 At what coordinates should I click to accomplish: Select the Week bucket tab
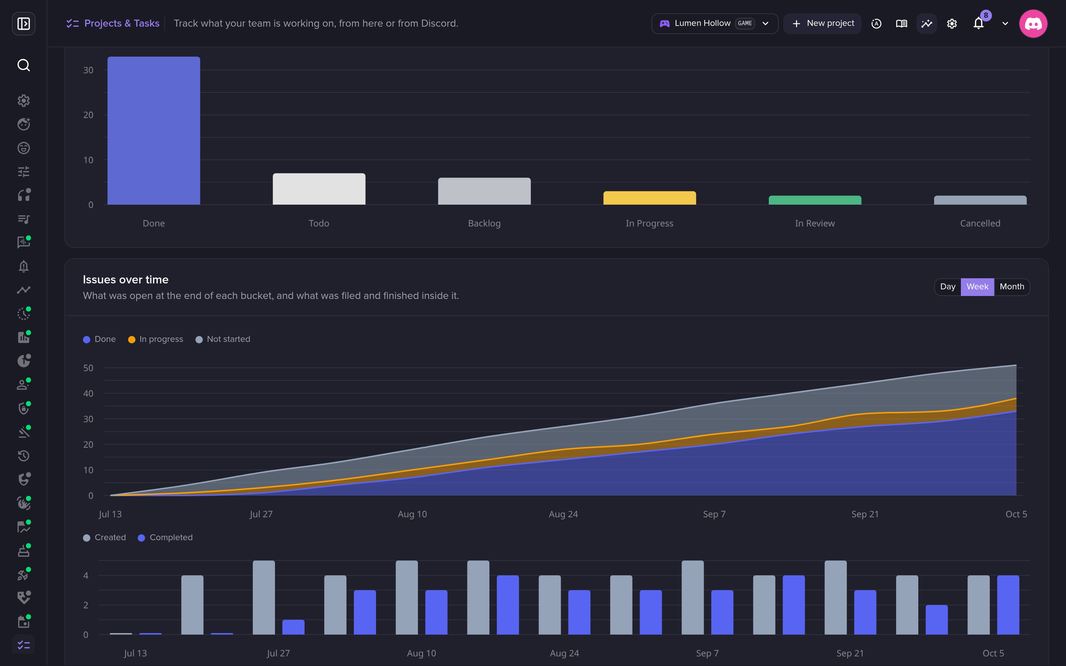(977, 287)
